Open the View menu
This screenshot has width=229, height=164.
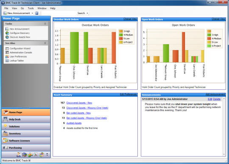(14, 8)
